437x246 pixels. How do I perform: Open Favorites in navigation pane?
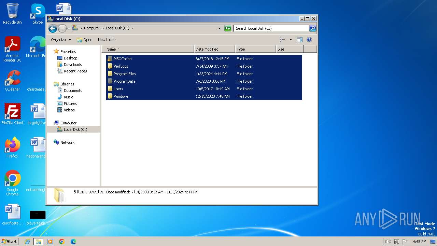click(68, 52)
